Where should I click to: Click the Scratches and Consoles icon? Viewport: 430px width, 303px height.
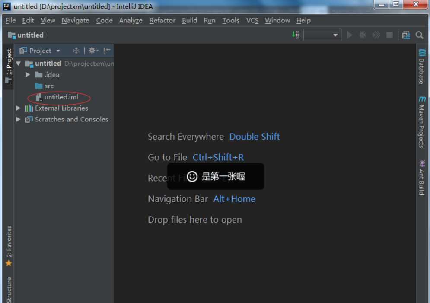click(x=29, y=120)
